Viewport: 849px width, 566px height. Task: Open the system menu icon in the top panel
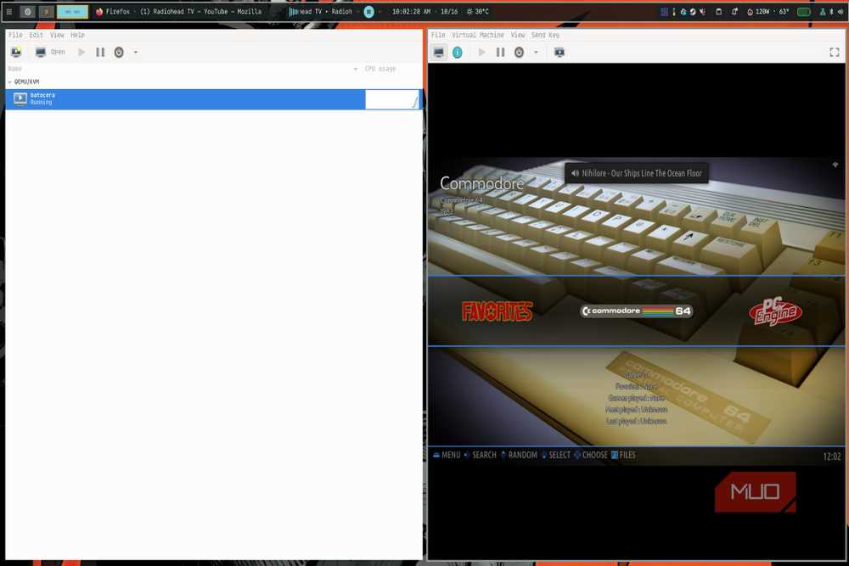[x=9, y=11]
